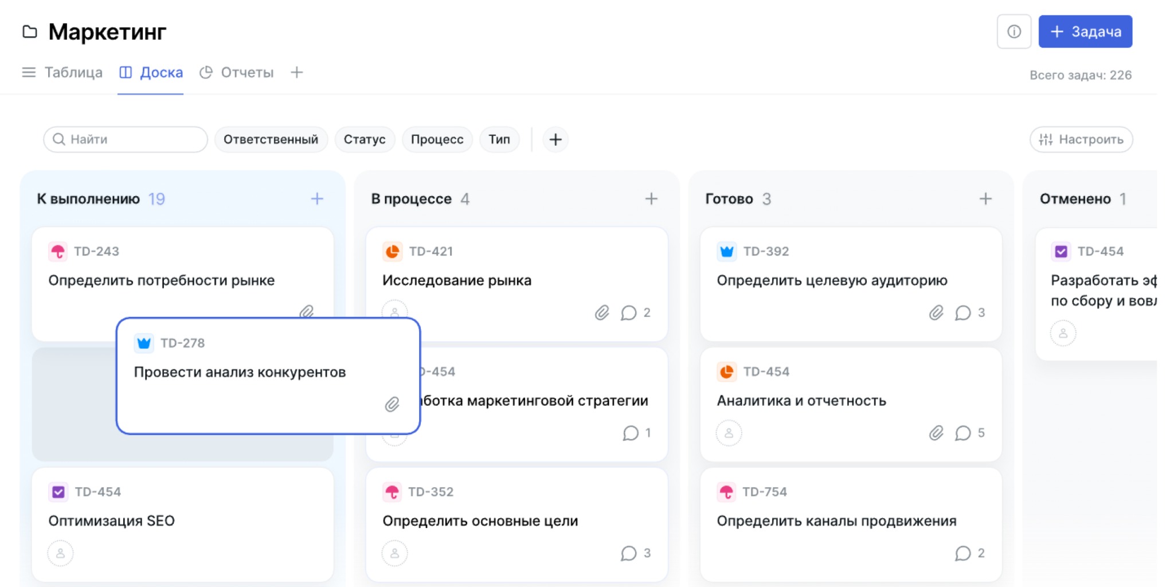The image size is (1174, 587).
Task: Click the Найти search field
Action: point(126,139)
